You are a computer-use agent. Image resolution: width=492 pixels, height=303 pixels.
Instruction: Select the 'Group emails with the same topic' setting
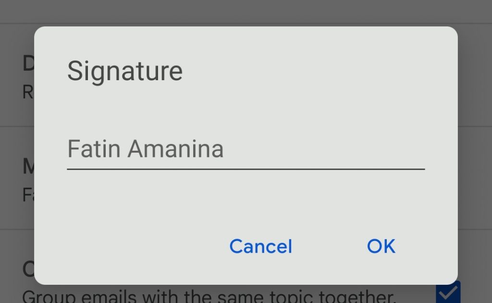click(x=209, y=296)
